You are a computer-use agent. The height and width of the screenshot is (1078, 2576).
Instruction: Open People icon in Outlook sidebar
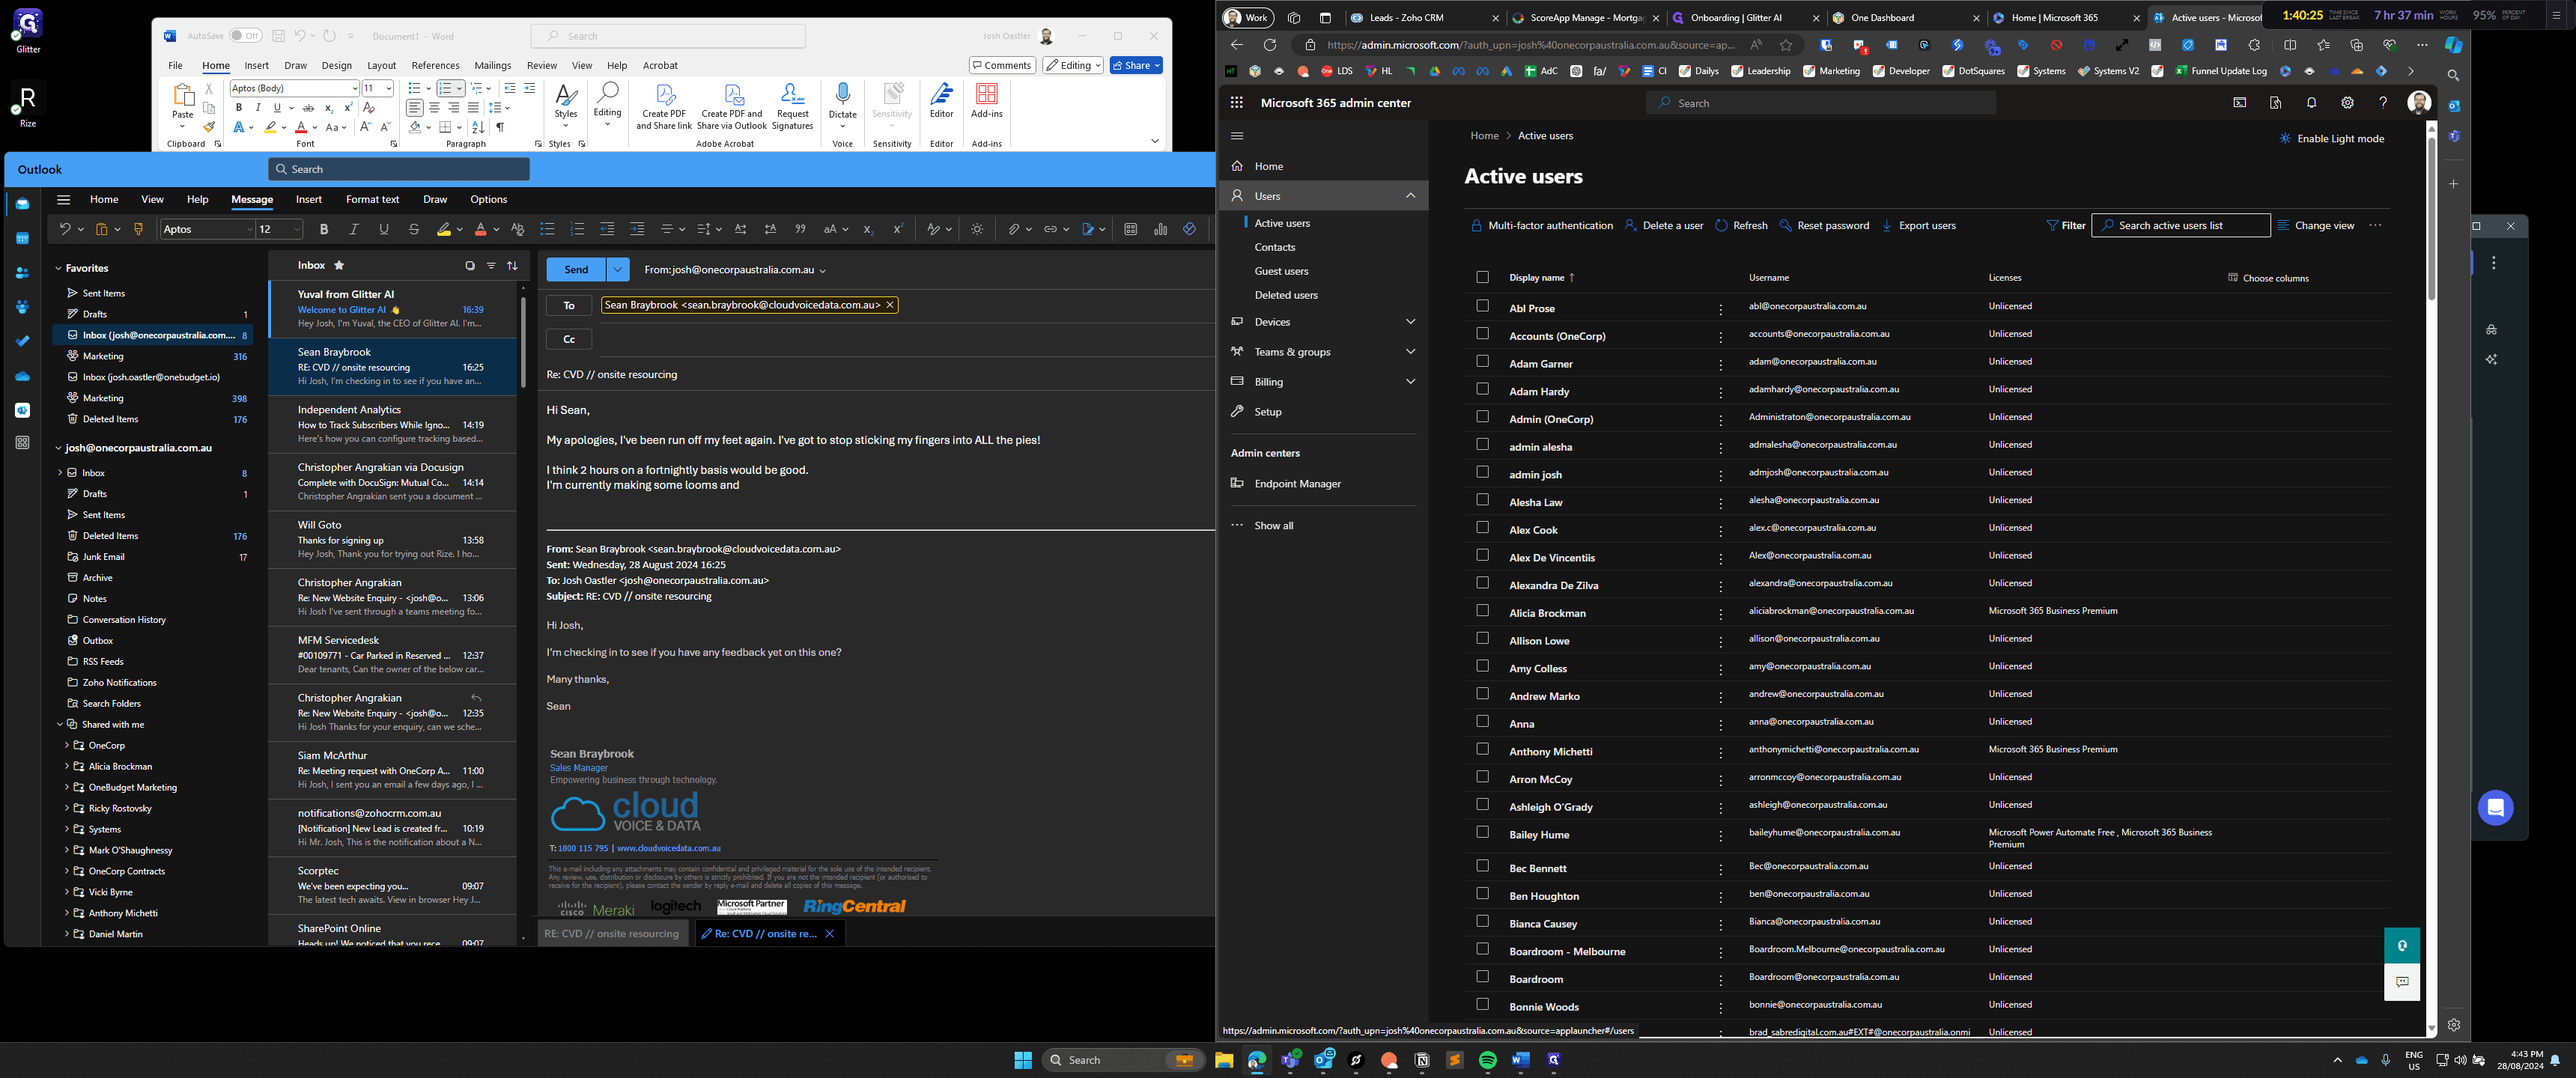(22, 273)
